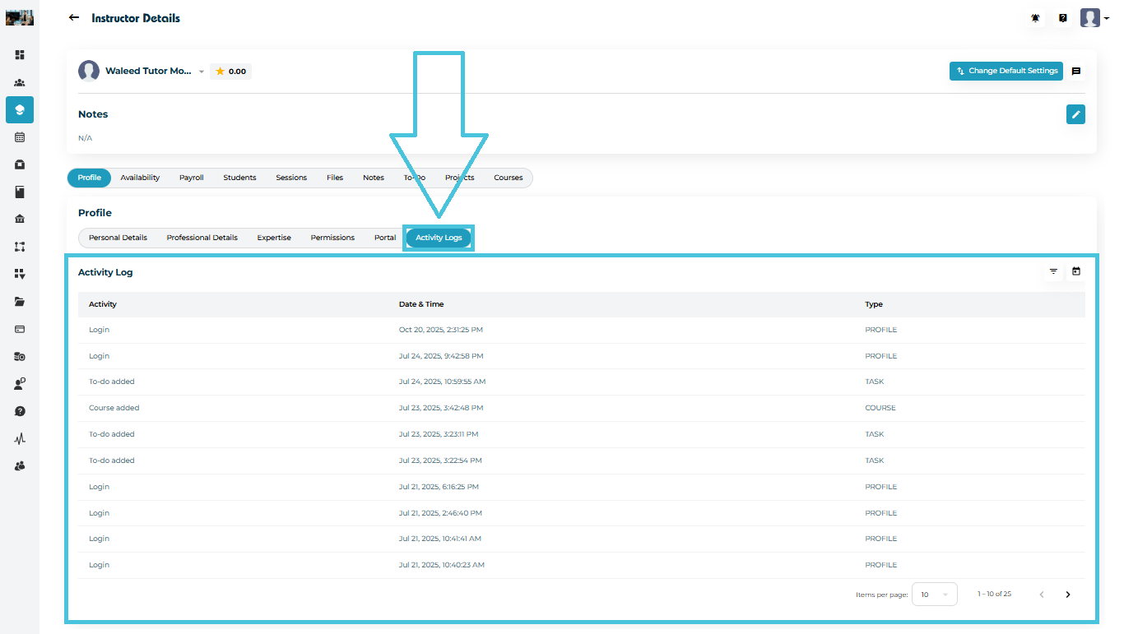1124x634 pixels.
Task: Click the pencil icon to edit Notes
Action: (1075, 114)
